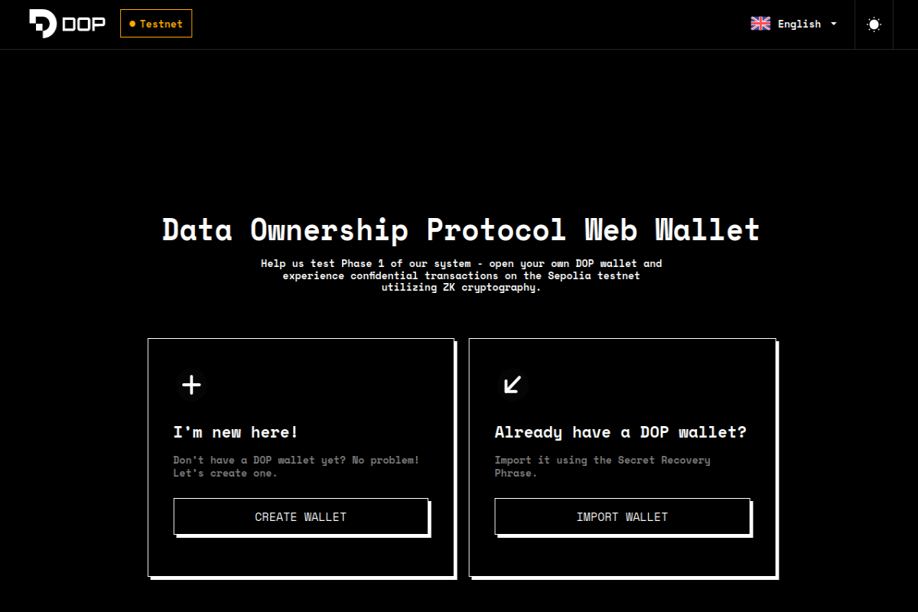Click the plus icon on new wallet card
918x612 pixels.
tap(191, 385)
